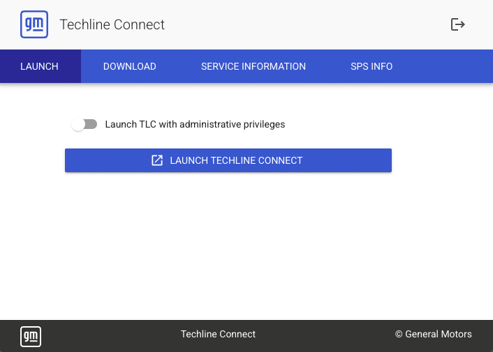The width and height of the screenshot is (493, 352).
Task: Go to the SERVICE INFORMATION tab
Action: coord(253,67)
